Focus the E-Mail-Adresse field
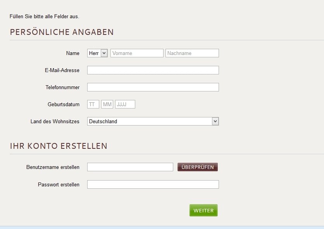The width and height of the screenshot is (324, 229). coord(153,70)
